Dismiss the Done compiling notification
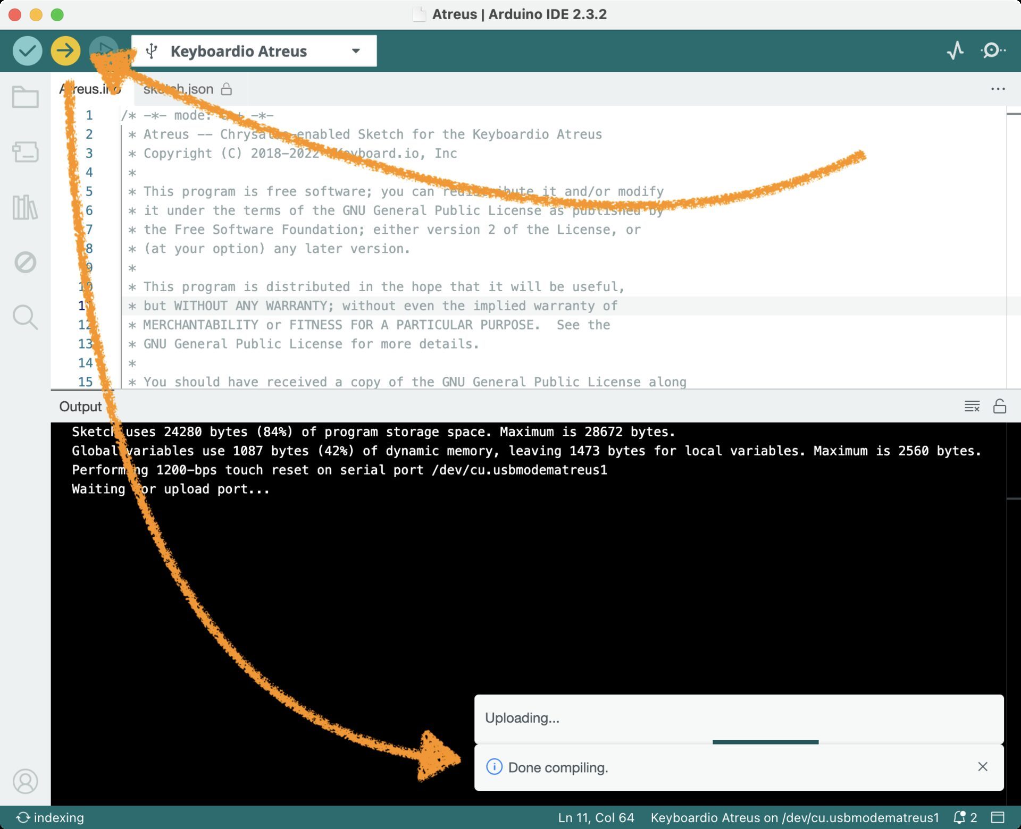The width and height of the screenshot is (1021, 829). 983,767
